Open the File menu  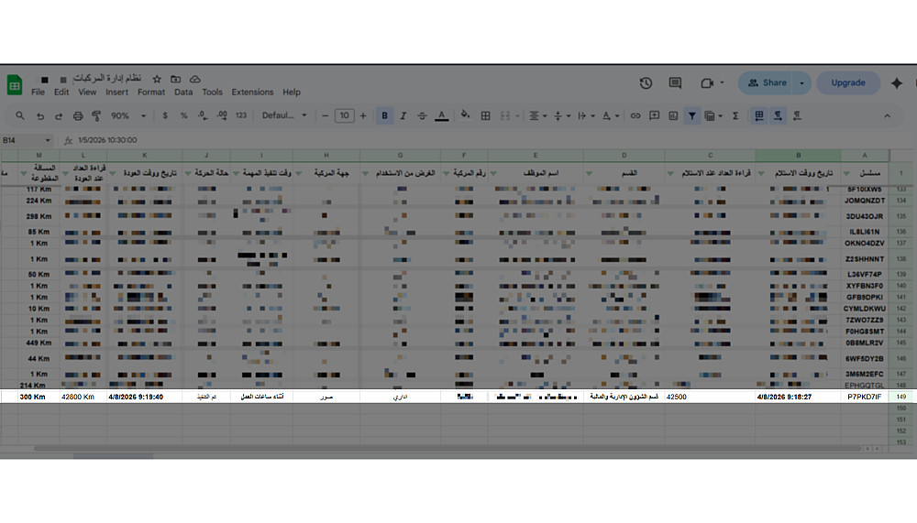click(x=38, y=93)
